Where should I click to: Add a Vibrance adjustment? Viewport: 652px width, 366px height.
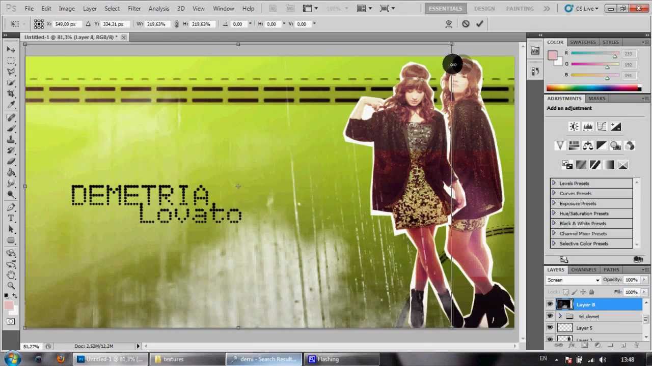pos(560,146)
